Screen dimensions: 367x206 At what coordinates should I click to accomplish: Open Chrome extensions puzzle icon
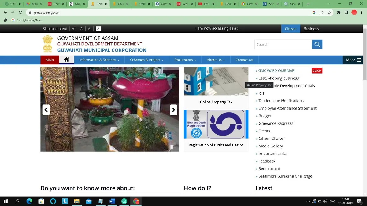(x=339, y=13)
